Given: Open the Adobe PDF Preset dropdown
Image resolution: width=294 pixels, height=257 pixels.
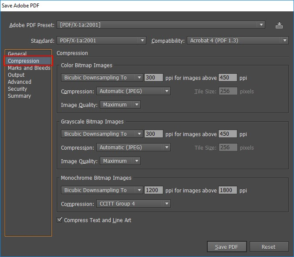Looking at the screenshot, I should [162, 25].
